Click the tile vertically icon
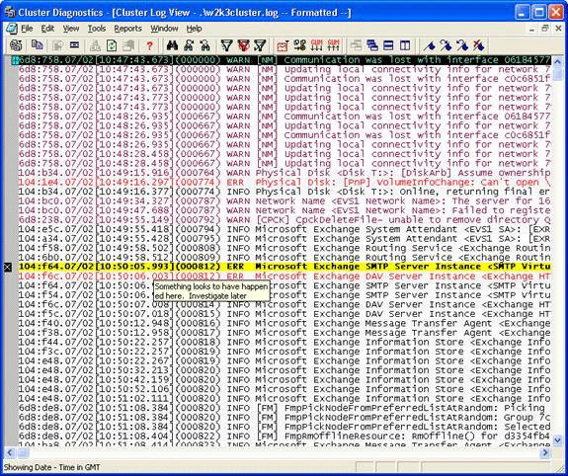This screenshot has height=476, width=568. coord(405,45)
